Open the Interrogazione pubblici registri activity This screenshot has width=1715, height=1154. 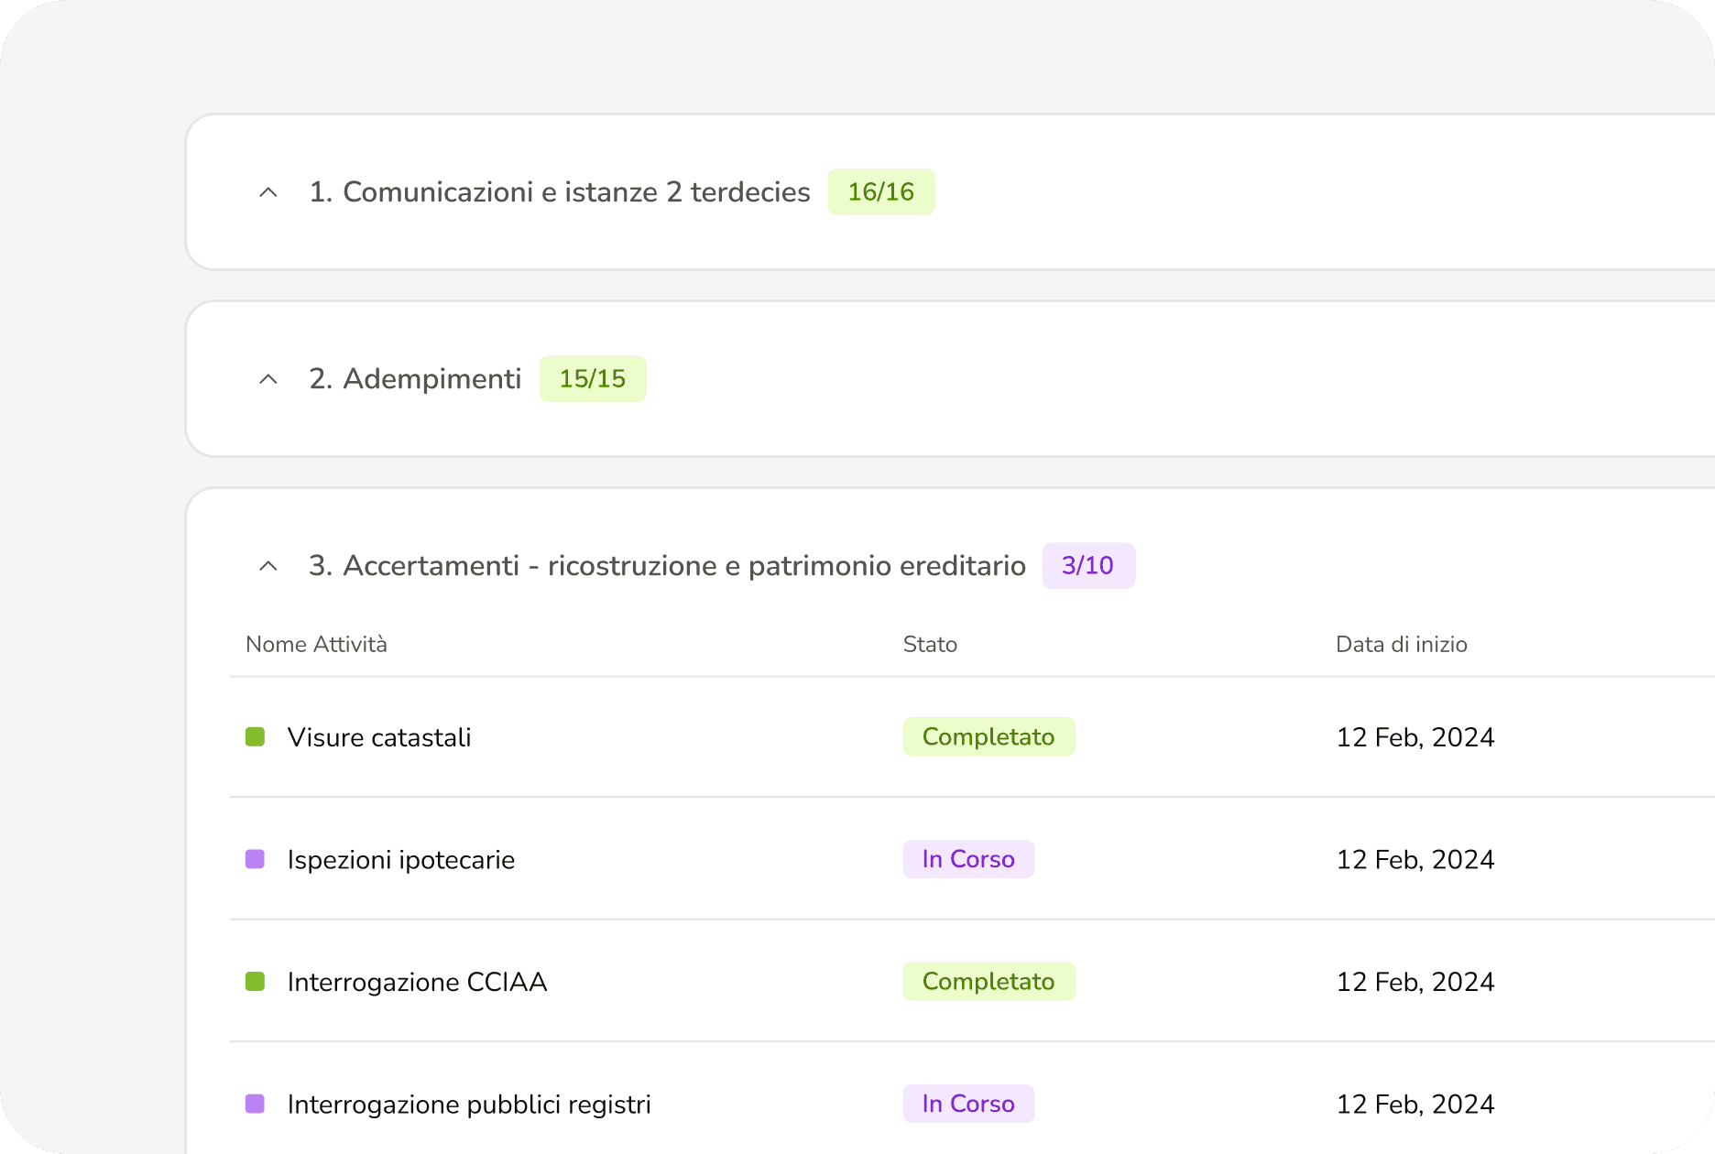[x=469, y=1105]
